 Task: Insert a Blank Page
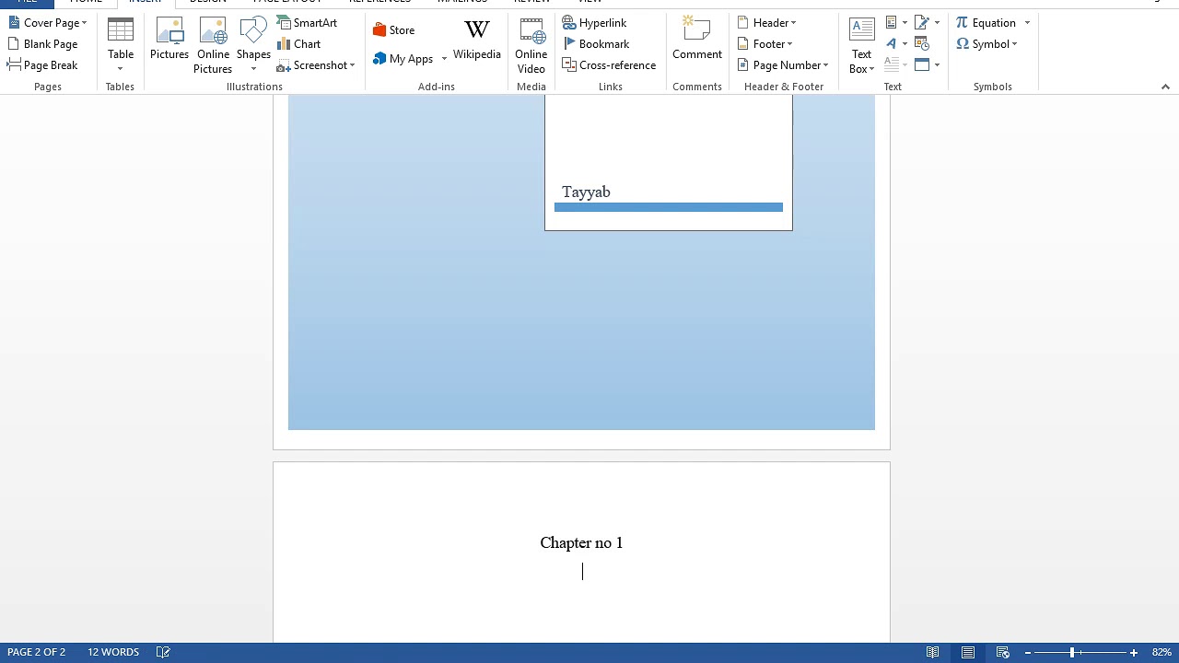pos(42,43)
